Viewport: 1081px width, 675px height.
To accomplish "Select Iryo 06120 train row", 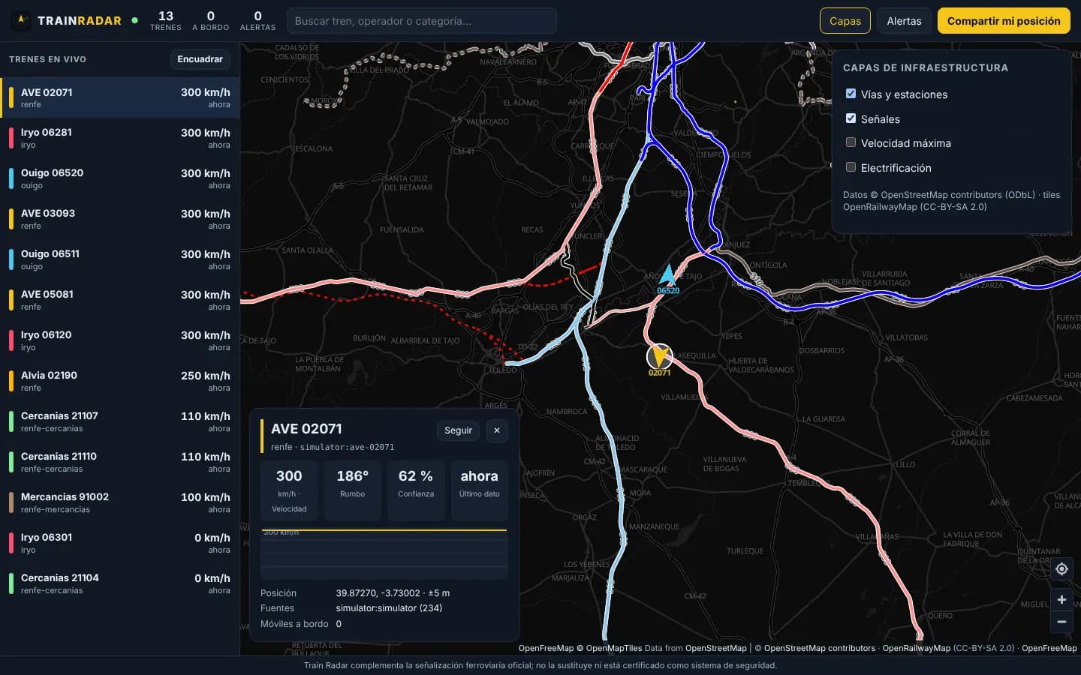I will point(120,340).
